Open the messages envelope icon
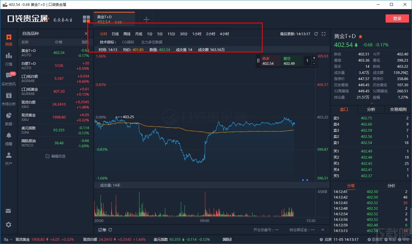 click(9, 211)
